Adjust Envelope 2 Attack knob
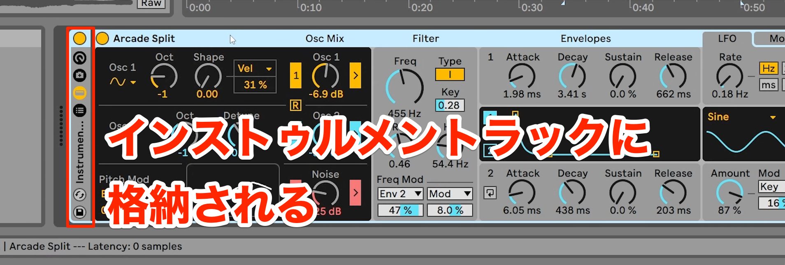The width and height of the screenshot is (785, 265). click(x=522, y=193)
